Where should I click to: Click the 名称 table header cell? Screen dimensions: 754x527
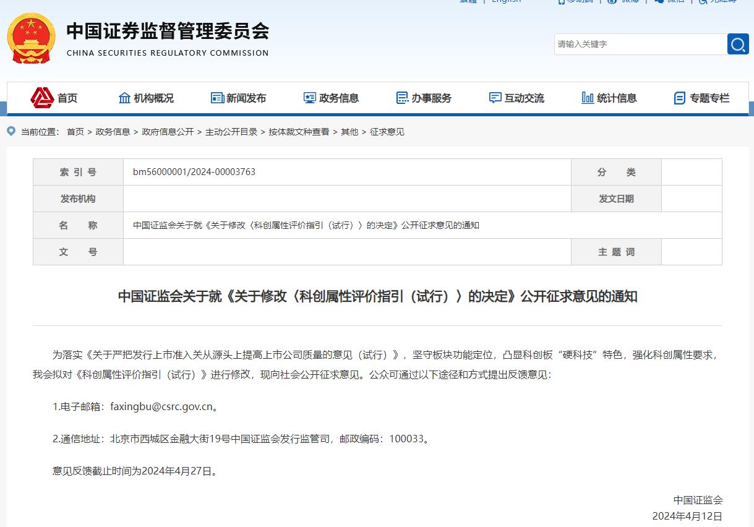tap(78, 225)
